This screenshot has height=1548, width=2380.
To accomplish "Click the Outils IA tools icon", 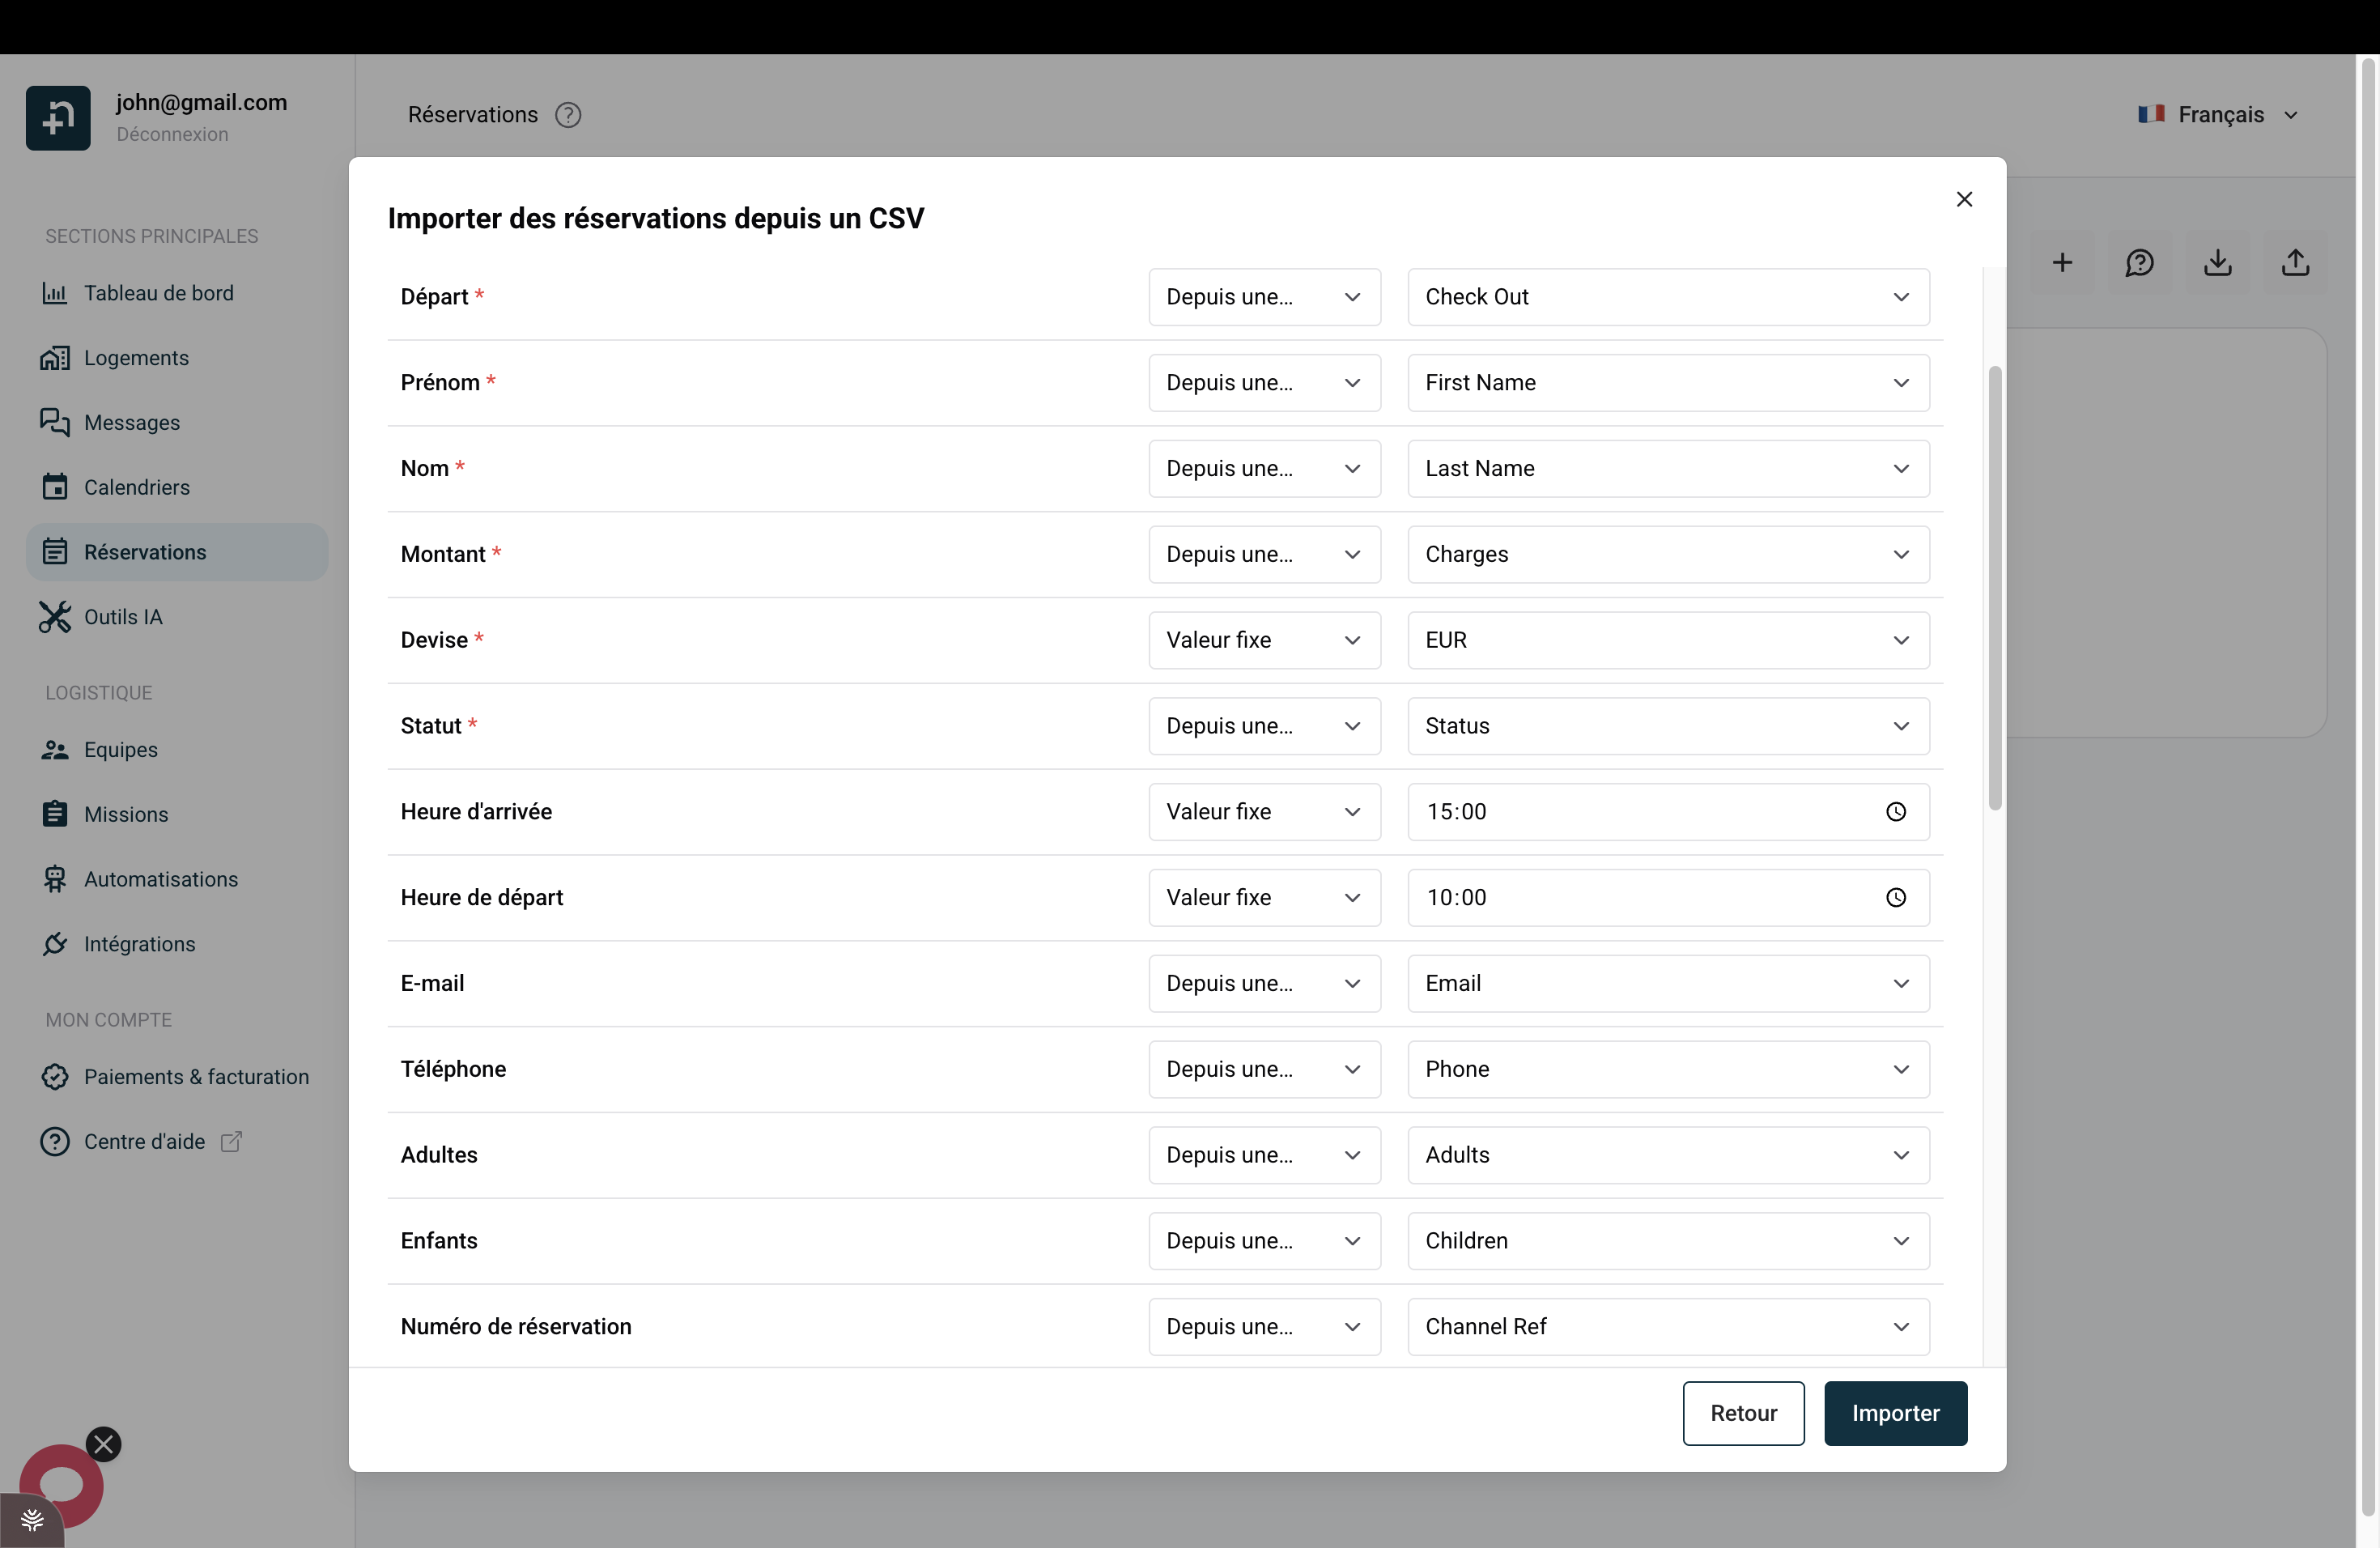I will pyautogui.click(x=55, y=617).
